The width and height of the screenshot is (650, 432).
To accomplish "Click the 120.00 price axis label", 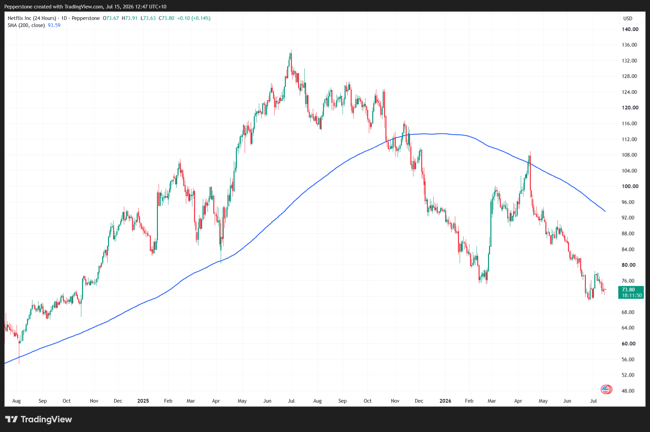I will click(630, 108).
